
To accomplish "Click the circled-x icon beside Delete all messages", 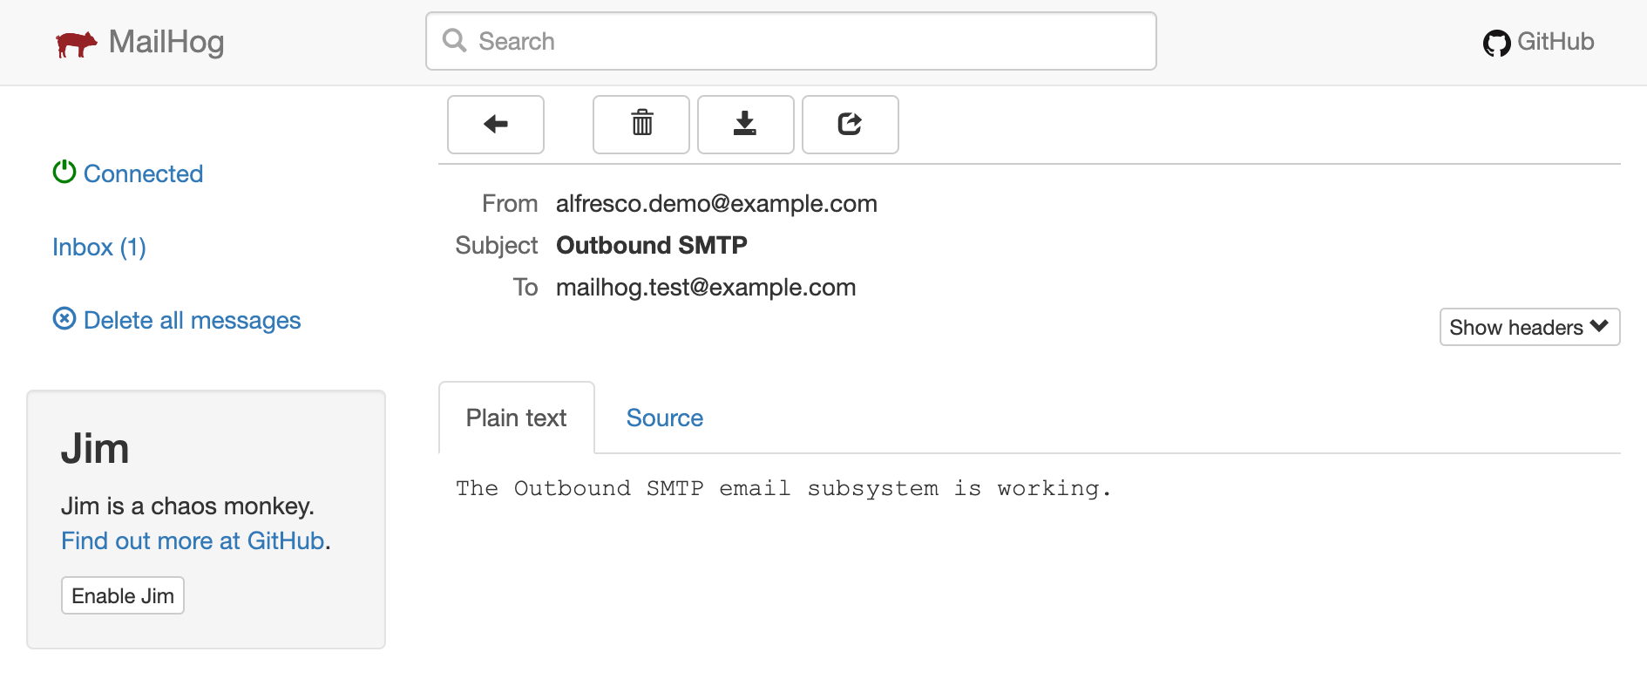I will point(64,319).
